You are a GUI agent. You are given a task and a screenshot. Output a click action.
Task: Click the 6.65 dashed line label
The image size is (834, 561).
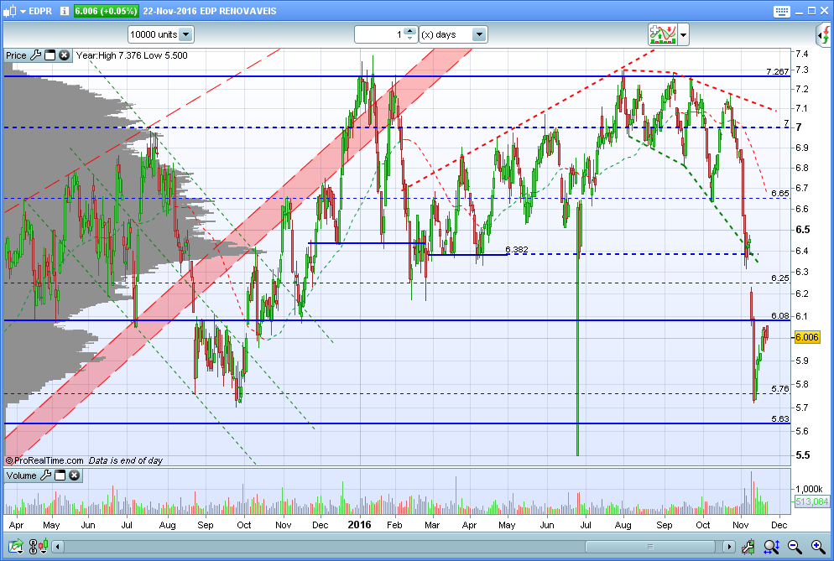(x=779, y=194)
